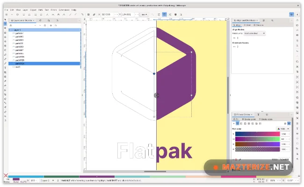This screenshot has width=304, height=187.
Task: Open the Layer 1 dropdown in status bar
Action: [x=48, y=180]
